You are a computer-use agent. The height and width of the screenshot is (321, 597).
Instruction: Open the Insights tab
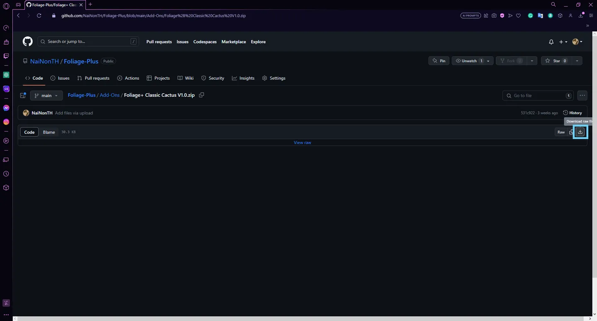tap(243, 78)
